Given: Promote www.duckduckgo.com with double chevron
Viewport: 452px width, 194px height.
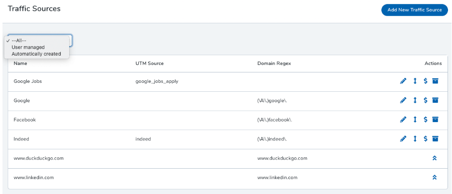Looking at the screenshot, I should pos(435,158).
